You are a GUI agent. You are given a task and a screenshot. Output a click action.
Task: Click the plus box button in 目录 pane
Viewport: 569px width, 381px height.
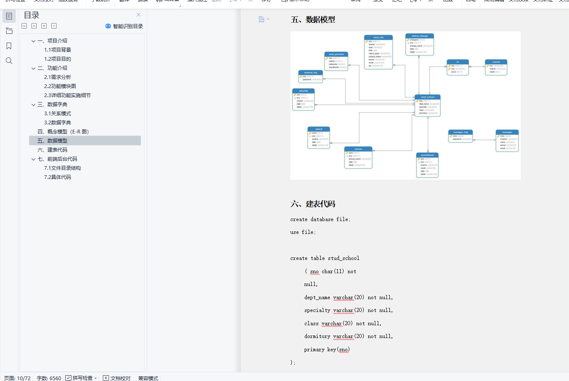pos(44,26)
